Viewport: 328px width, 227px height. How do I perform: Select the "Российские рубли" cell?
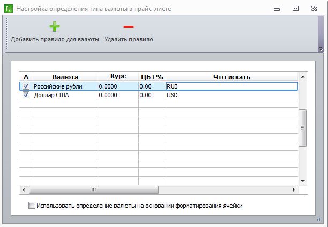pos(65,86)
